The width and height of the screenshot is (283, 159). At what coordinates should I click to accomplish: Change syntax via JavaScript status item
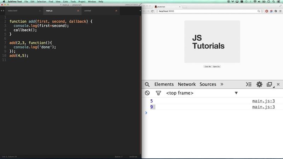[133, 157]
